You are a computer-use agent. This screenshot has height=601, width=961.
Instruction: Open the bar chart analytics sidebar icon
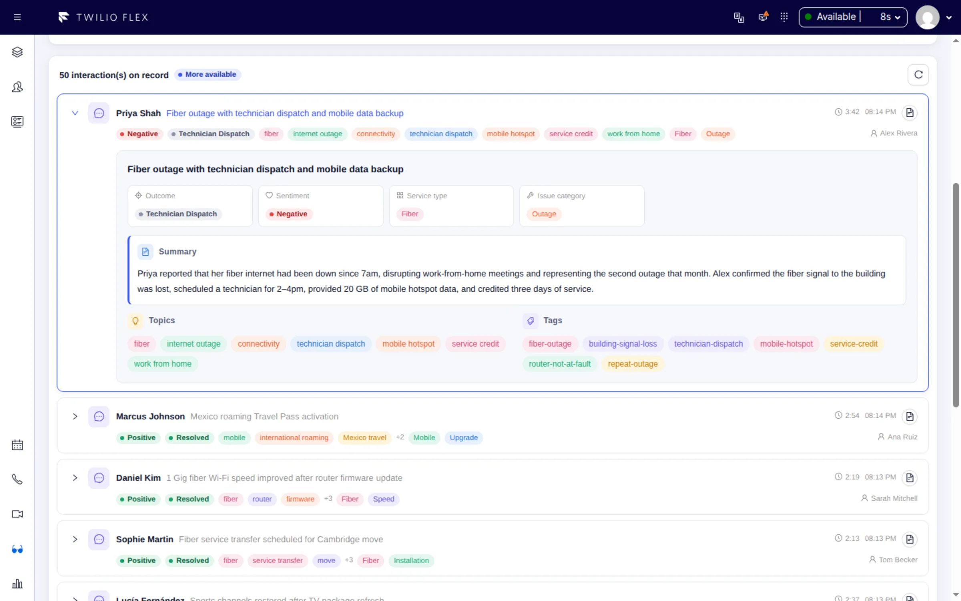pyautogui.click(x=17, y=583)
